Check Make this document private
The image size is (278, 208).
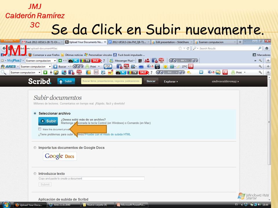click(x=40, y=129)
